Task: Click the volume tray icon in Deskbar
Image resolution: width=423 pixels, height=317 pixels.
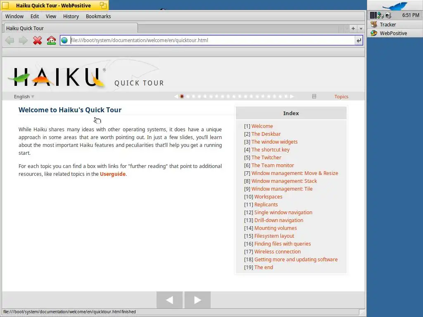Action: tap(388, 15)
